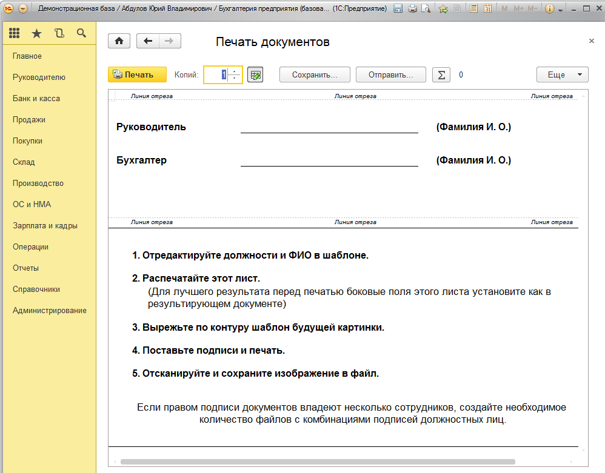Toggle the edit mode icon next to copies
This screenshot has height=473, width=605.
point(255,75)
